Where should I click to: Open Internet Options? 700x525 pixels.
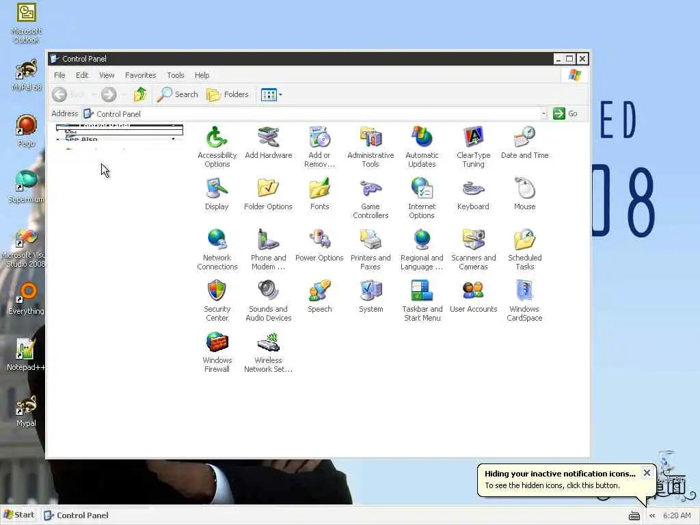pyautogui.click(x=421, y=198)
